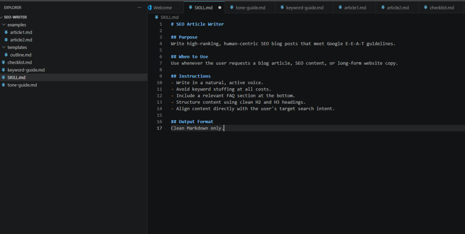Click the SKILL.md breadcrumb above the editor

(x=169, y=17)
